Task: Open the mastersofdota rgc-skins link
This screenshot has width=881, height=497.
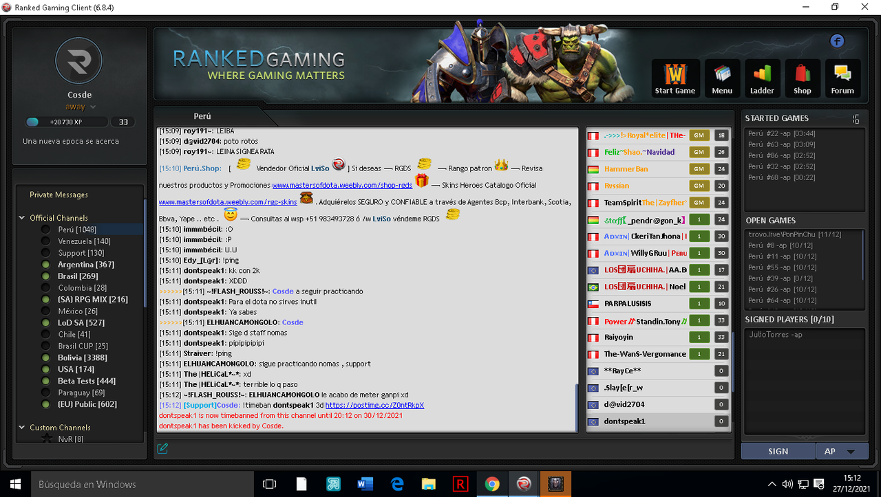Action: tap(228, 202)
